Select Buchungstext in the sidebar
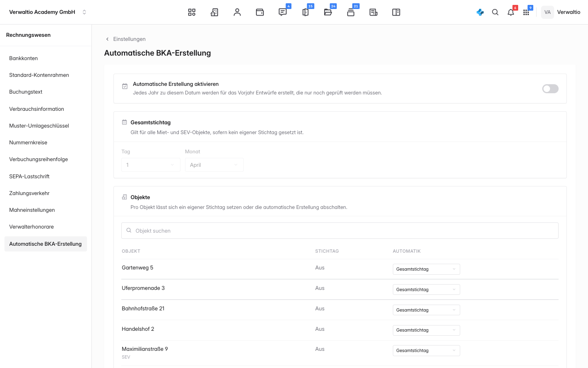Screen dimensions: 588x368 pyautogui.click(x=46, y=92)
